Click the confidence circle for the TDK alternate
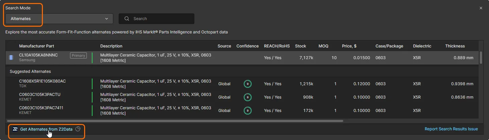Viewport: 489px width, 140px height. pyautogui.click(x=248, y=84)
